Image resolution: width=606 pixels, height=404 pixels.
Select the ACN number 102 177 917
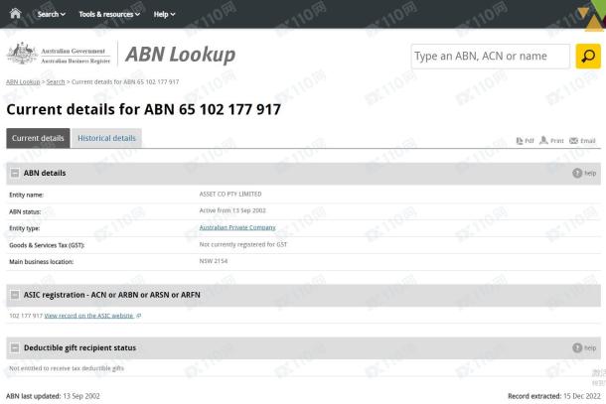point(26,316)
